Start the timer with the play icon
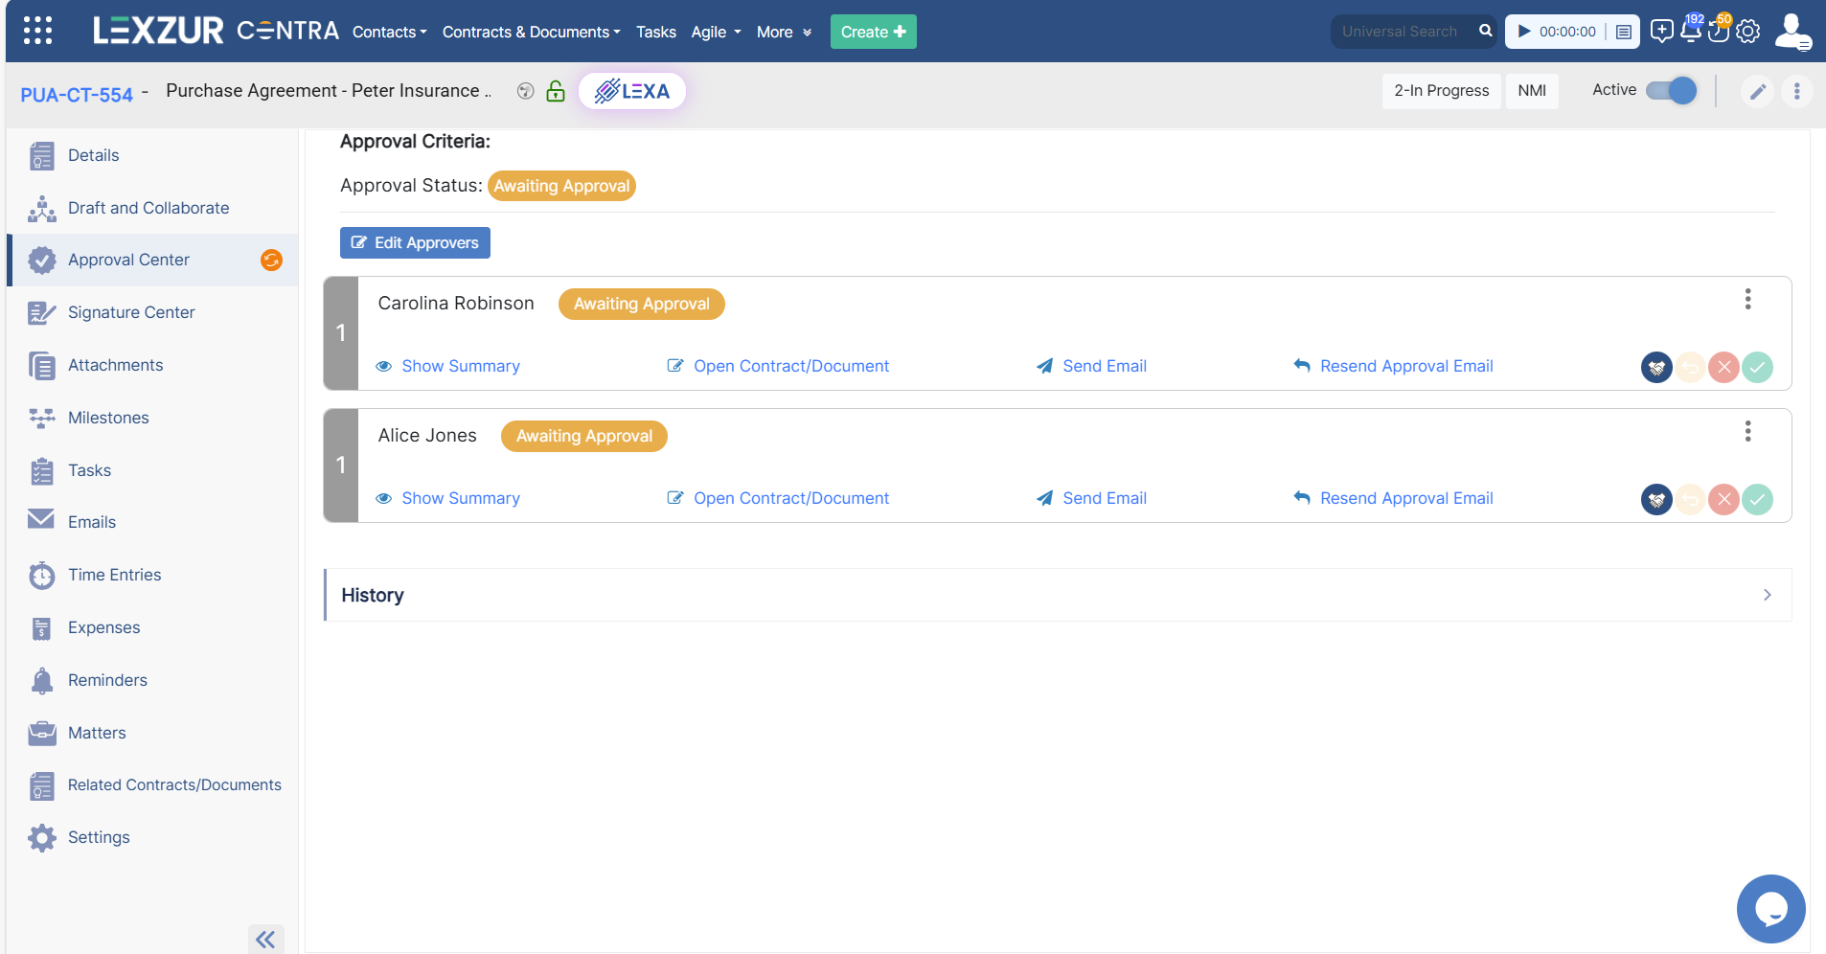Screen dimensions: 1826x954 [1523, 31]
